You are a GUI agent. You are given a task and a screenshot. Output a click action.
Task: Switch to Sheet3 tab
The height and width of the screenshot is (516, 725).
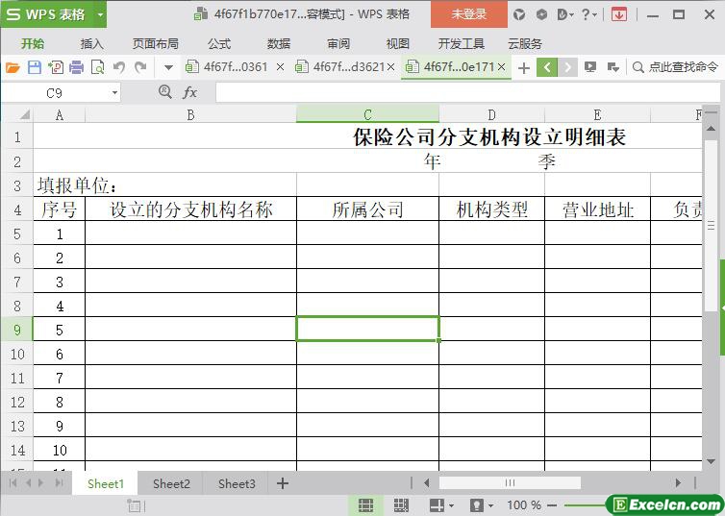pyautogui.click(x=237, y=483)
